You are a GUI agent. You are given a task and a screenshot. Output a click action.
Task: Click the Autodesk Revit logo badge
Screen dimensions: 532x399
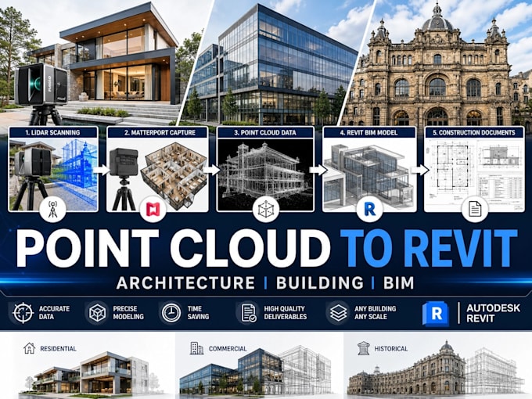click(436, 314)
